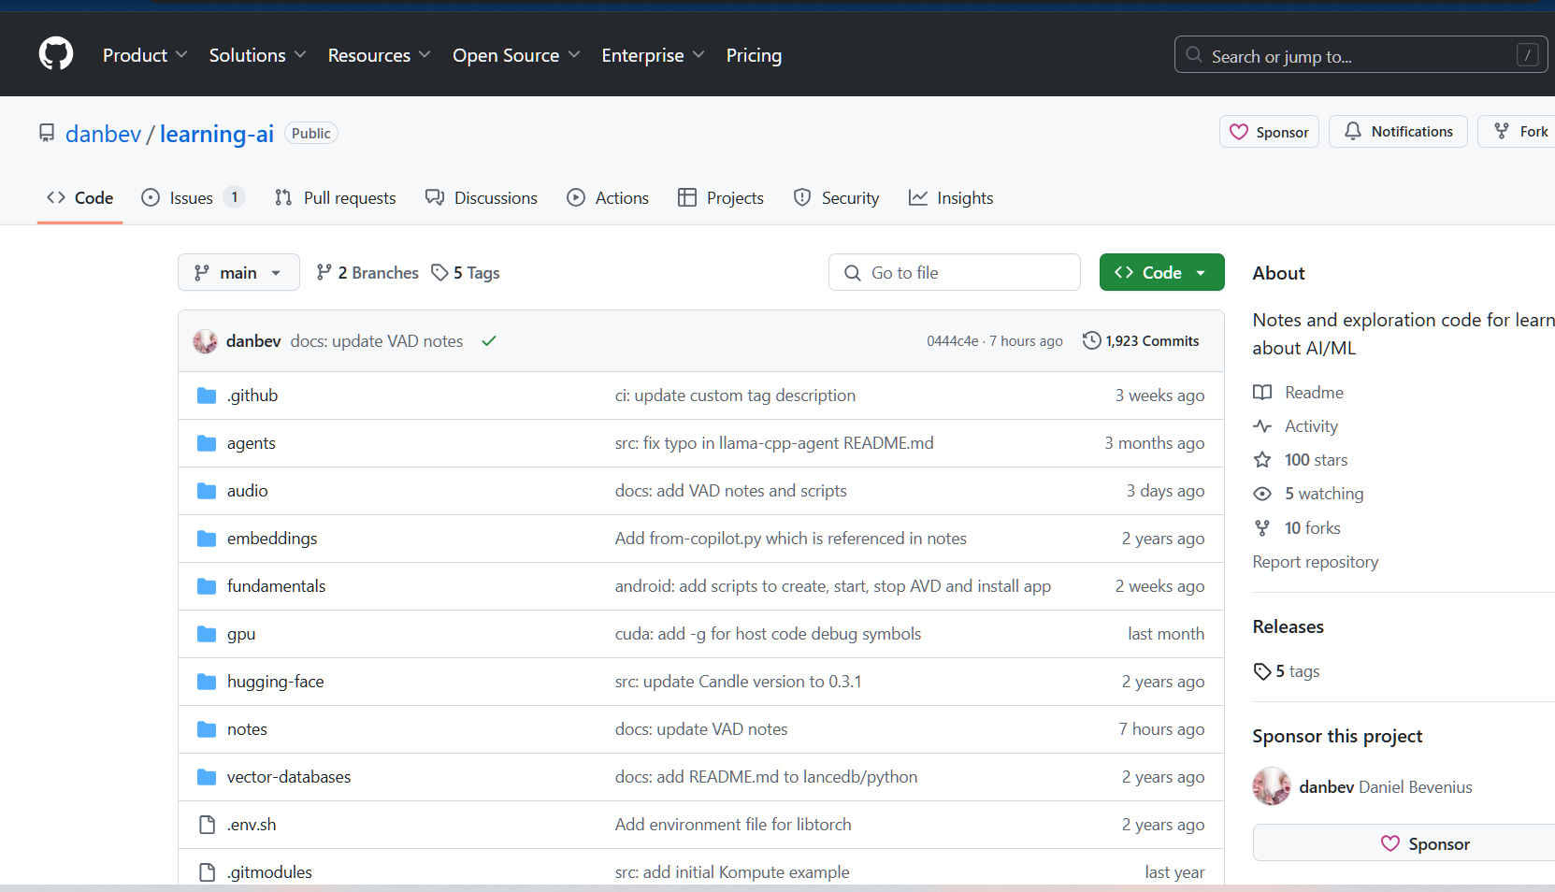Screen dimensions: 1555x892
Task: Open 'cuda: add -g for host code debug symbols' commit
Action: pyautogui.click(x=768, y=634)
